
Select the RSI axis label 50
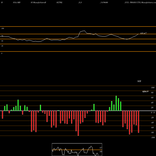pos(2,41)
